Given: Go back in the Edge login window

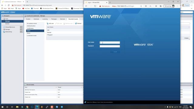Looking at the screenshot, I should [86, 6].
